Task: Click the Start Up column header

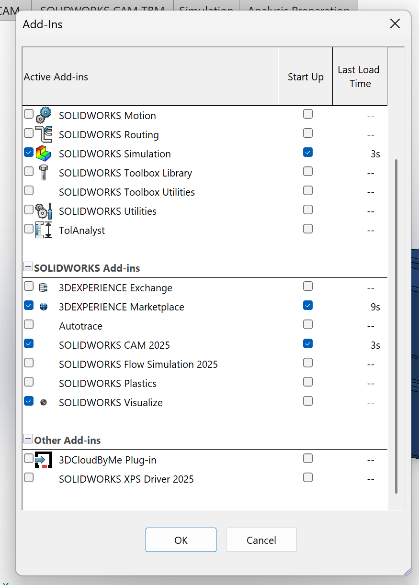Action: (306, 77)
